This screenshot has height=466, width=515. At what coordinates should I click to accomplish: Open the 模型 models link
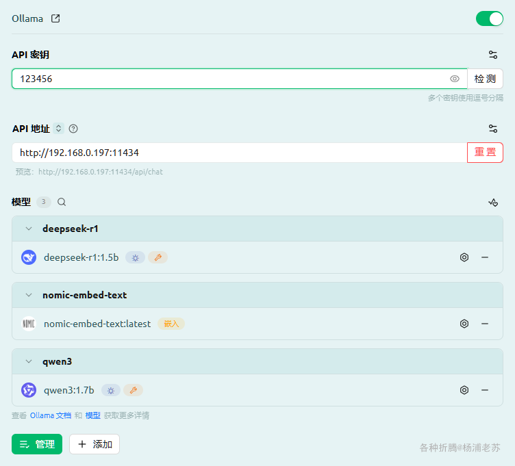pos(93,415)
